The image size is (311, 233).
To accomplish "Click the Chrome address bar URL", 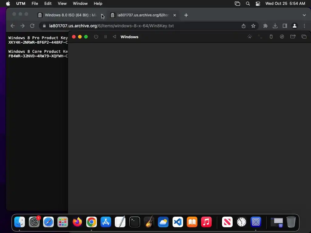I will point(111,26).
